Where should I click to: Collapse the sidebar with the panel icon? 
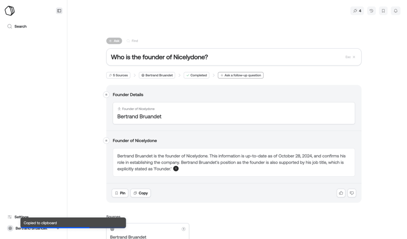59,11
